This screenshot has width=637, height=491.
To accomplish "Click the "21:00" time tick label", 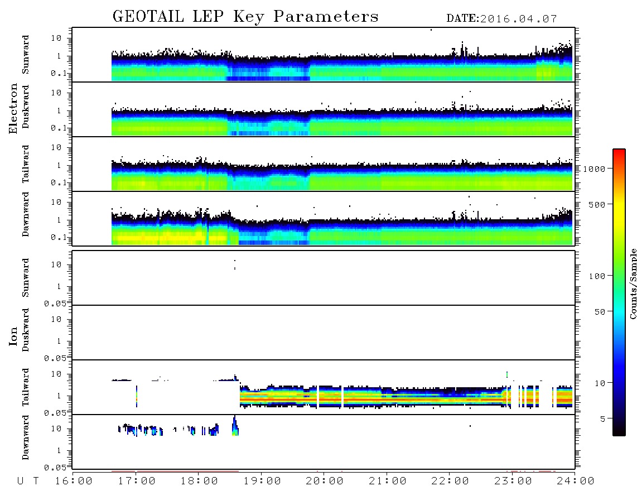I will 388,482.
